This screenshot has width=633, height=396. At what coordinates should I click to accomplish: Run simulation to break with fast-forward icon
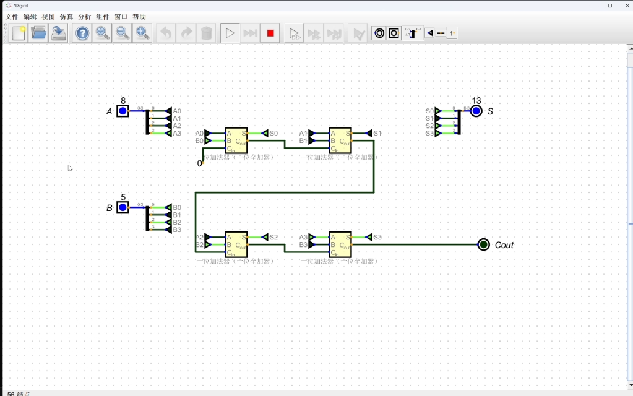click(251, 33)
